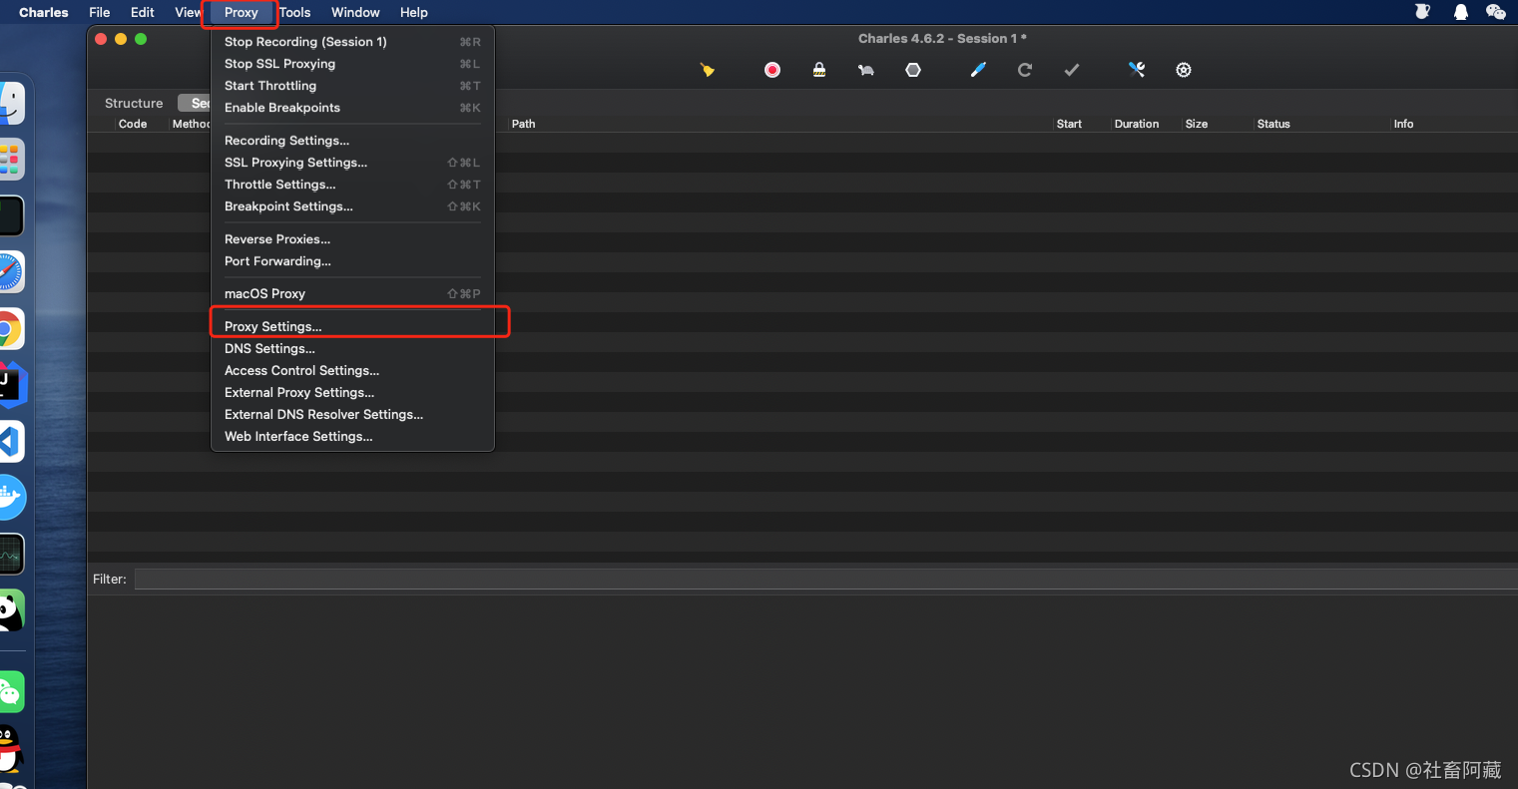Open Docker from the dock
This screenshot has height=789, width=1518.
(x=12, y=497)
